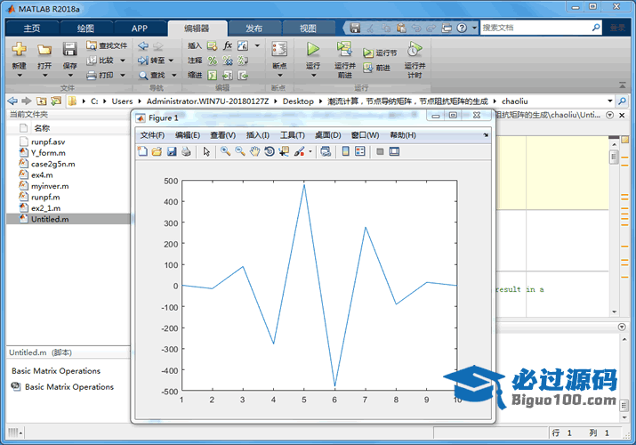
Task: Expand dropdown under Save (保存) button
Action: pos(70,75)
